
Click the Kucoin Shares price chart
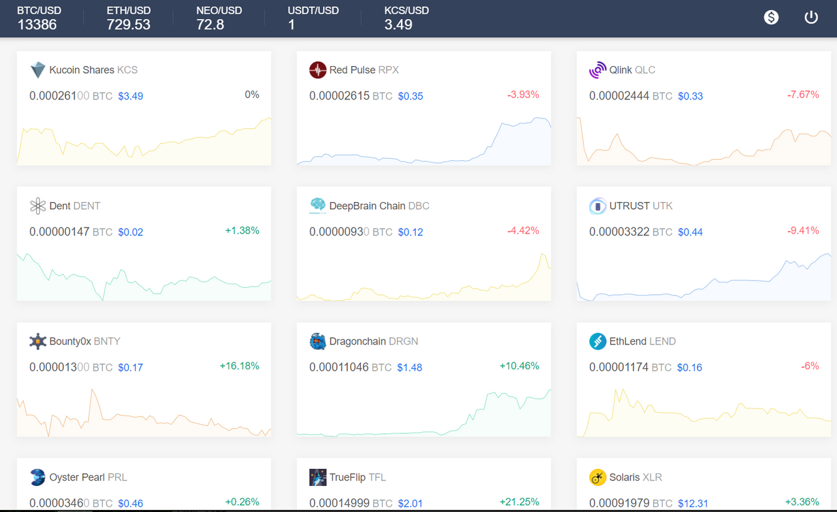click(x=144, y=141)
